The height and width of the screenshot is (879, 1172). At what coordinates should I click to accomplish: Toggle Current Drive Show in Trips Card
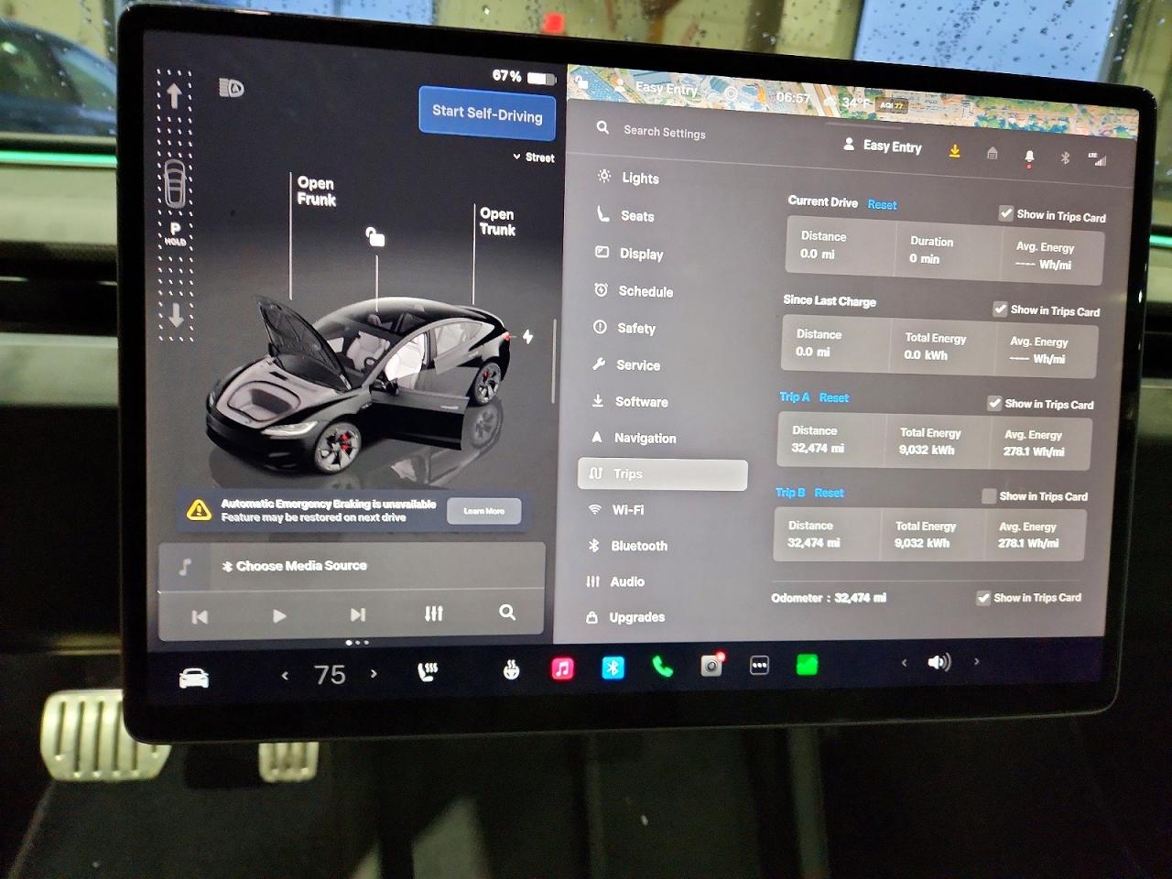(x=1005, y=213)
